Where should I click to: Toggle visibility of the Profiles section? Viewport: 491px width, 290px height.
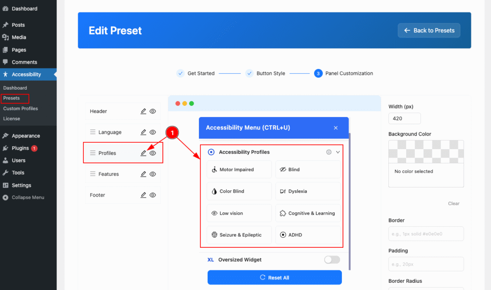[x=153, y=153]
